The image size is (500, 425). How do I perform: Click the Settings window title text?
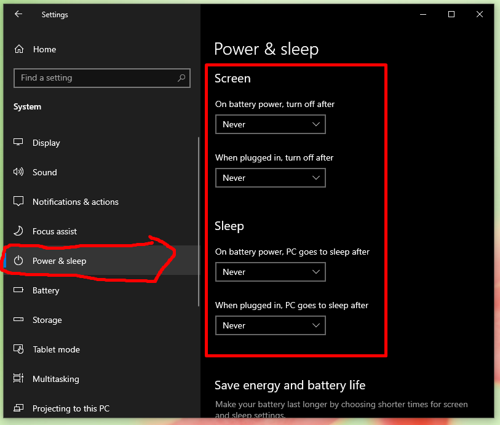coord(55,15)
